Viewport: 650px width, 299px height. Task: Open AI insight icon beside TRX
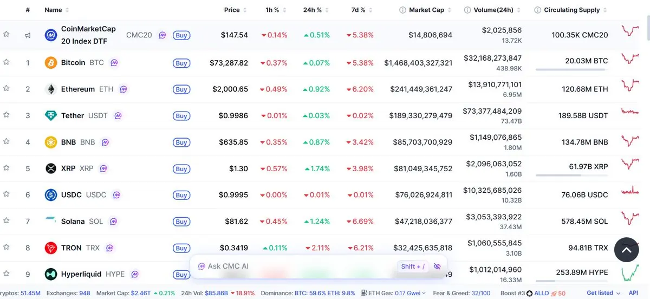tap(110, 248)
